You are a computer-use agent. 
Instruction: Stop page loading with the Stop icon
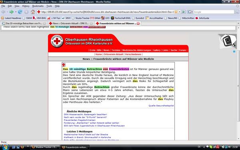click(x=26, y=12)
